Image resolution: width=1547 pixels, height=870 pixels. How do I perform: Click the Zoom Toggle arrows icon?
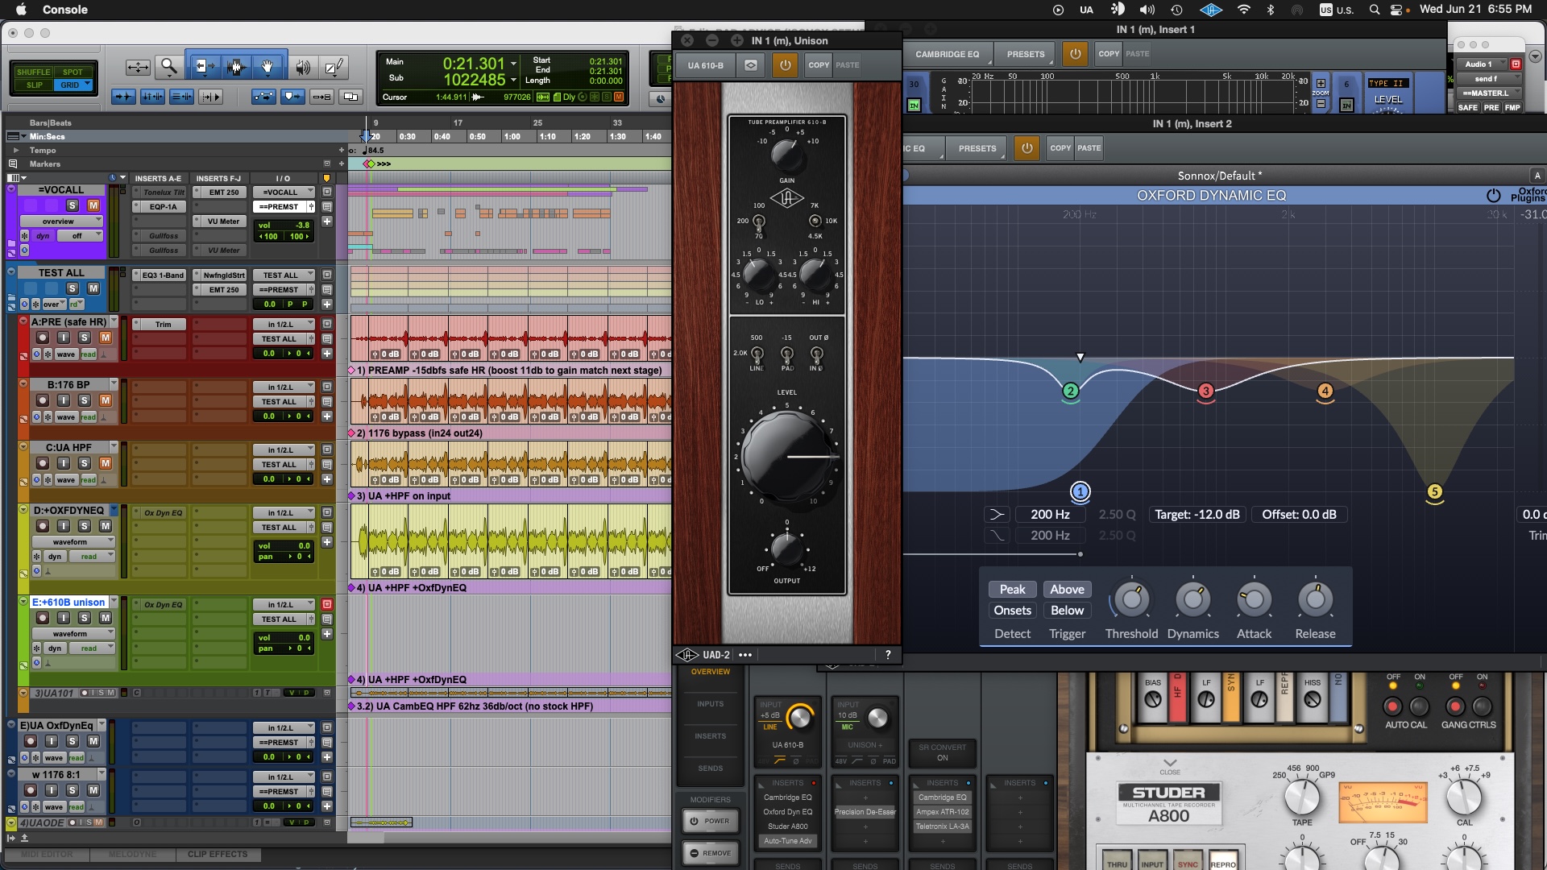tap(138, 67)
